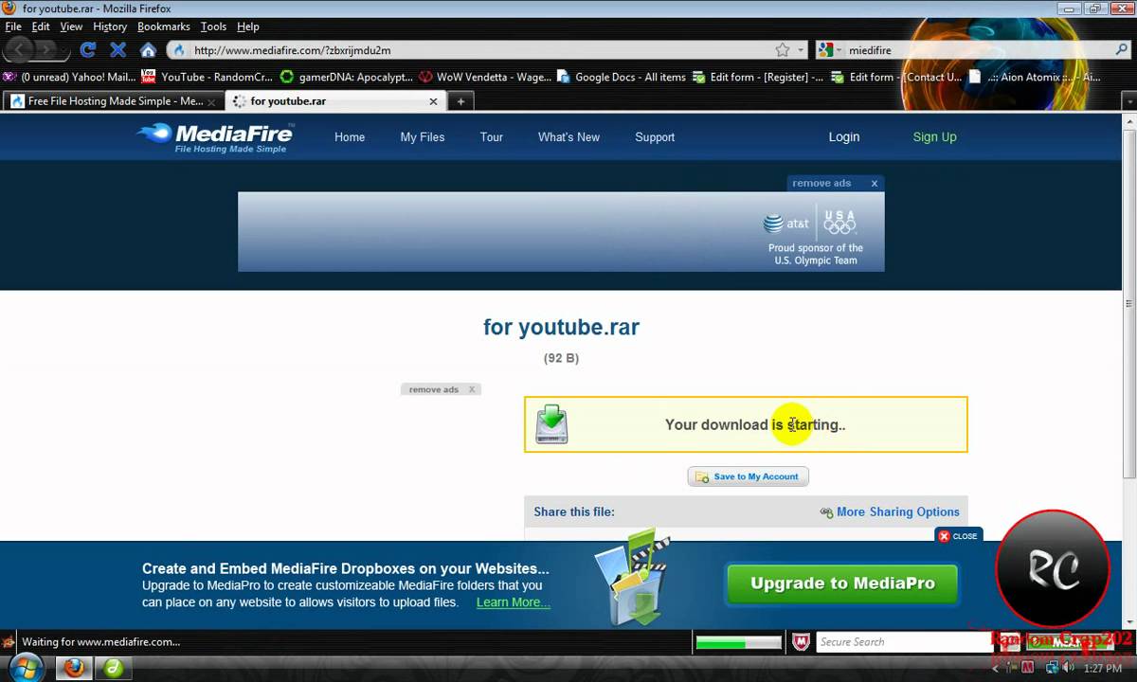Open the Edit menu
Image resolution: width=1137 pixels, height=682 pixels.
tap(41, 27)
